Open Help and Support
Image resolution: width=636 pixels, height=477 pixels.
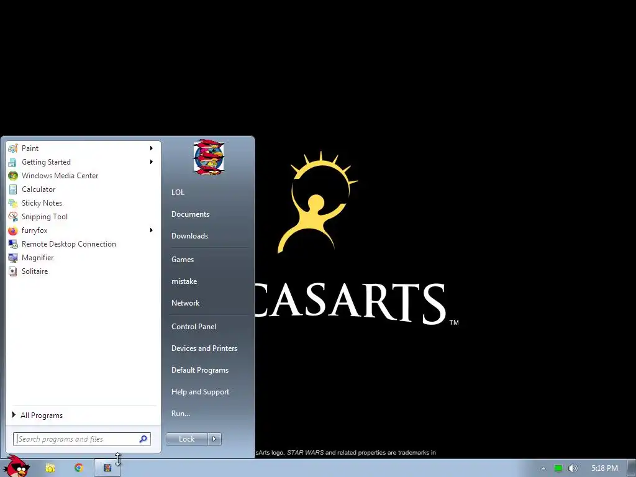point(200,392)
